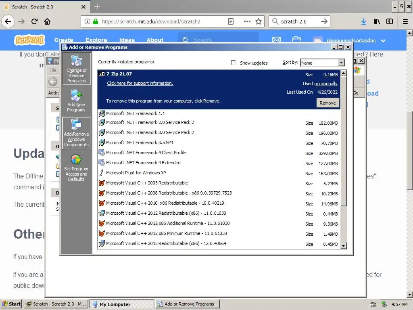Image resolution: width=413 pixels, height=310 pixels.
Task: Click icon of .NET Framework 4 Client Profile
Action: [x=102, y=153]
